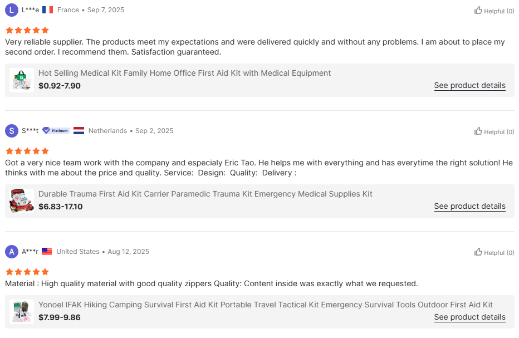Image resolution: width=519 pixels, height=338 pixels.
Task: Click the five-star rating on the France review
Action: pyautogui.click(x=27, y=30)
